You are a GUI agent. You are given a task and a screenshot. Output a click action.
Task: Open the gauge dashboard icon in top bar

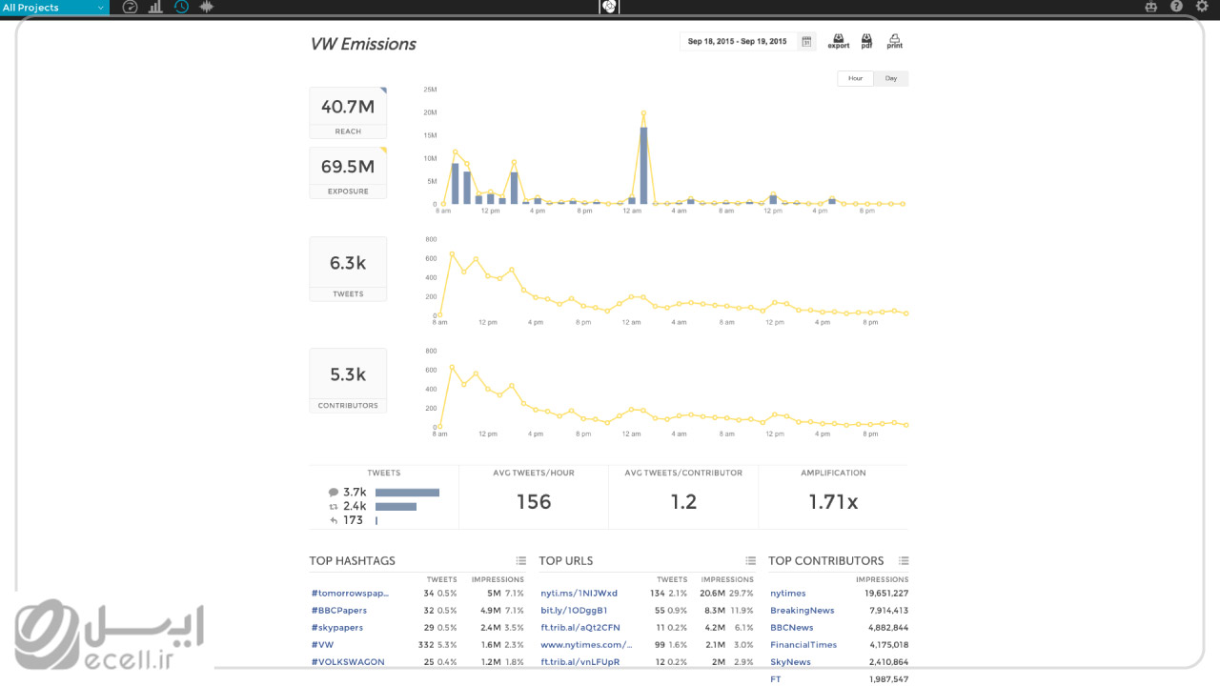131,8
